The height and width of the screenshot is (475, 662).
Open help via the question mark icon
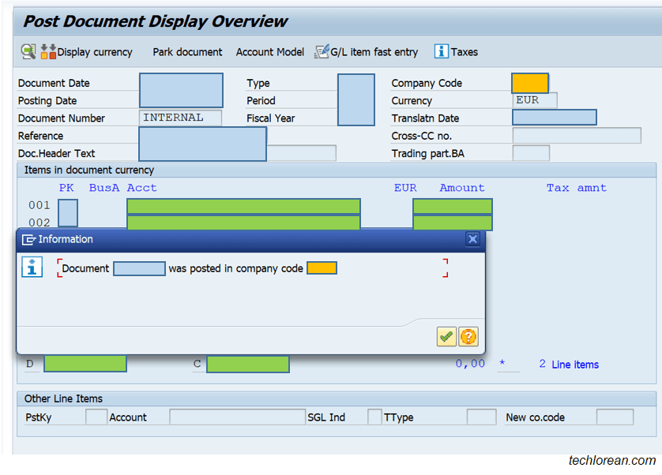[468, 336]
